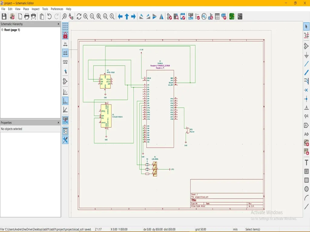Toggle automatic annotation in left toolbar

[x=65, y=120]
